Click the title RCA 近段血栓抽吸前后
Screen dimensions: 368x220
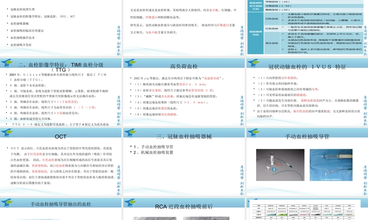[184, 206]
